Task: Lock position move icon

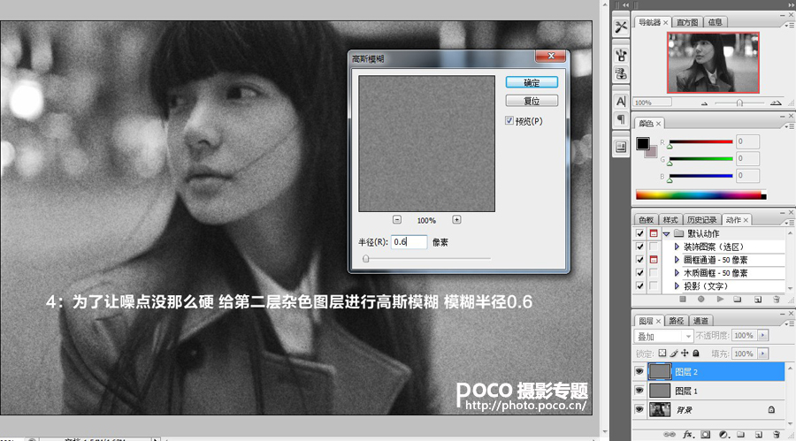Action: [x=685, y=354]
